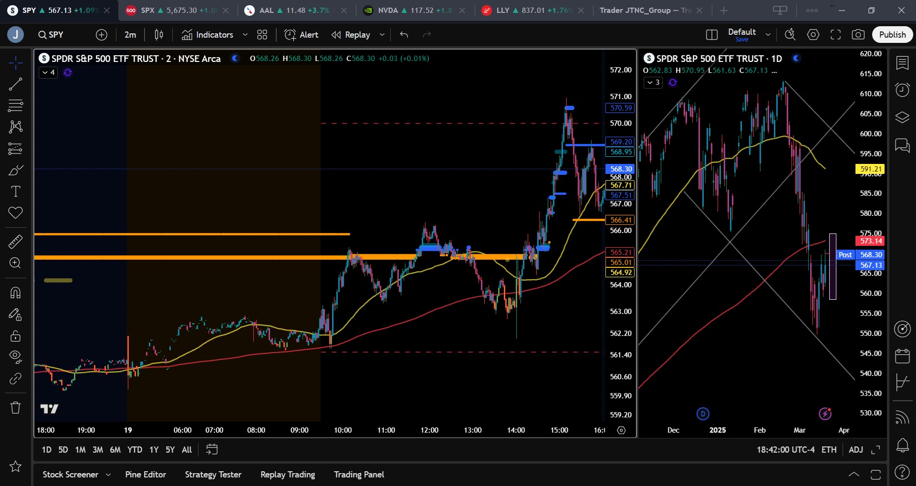Select the text annotation tool
Viewport: 916px width, 486px height.
15,192
